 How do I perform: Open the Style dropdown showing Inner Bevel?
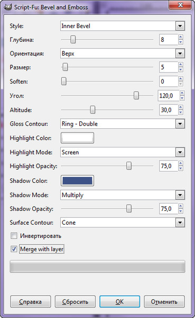123,26
